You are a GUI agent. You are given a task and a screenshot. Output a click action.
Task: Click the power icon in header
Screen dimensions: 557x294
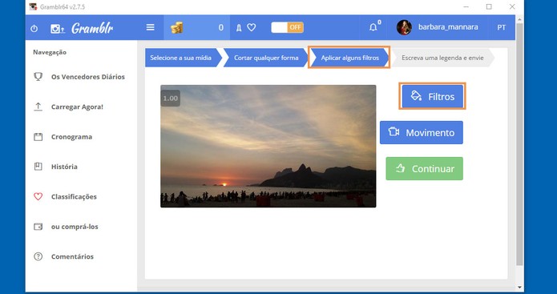(34, 28)
